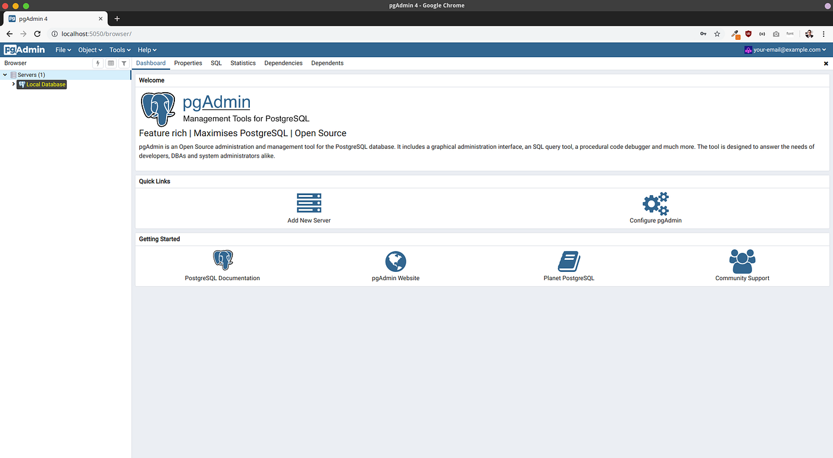The height and width of the screenshot is (458, 833).
Task: Open the Tools menu
Action: tap(119, 50)
